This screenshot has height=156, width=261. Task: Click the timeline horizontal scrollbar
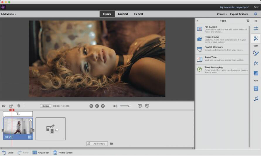pos(97,148)
